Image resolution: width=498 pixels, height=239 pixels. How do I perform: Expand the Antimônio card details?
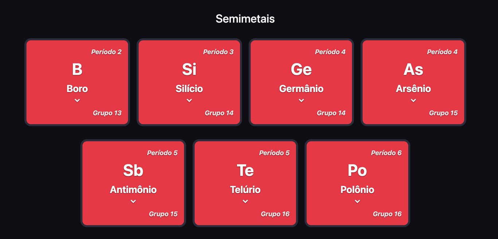coord(133,201)
